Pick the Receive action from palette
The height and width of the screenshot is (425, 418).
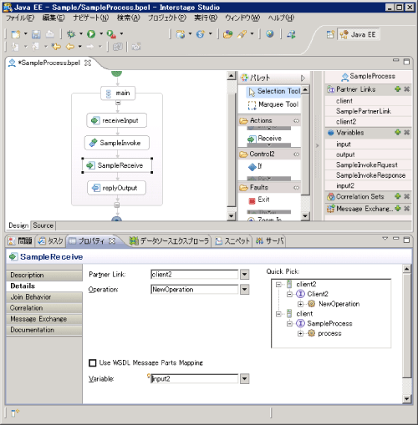[265, 139]
